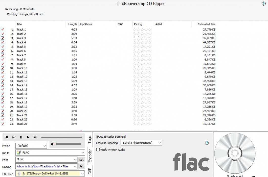Screen dimensions: 268x177
Task: Click the Set button beside Path
Action: [81, 160]
